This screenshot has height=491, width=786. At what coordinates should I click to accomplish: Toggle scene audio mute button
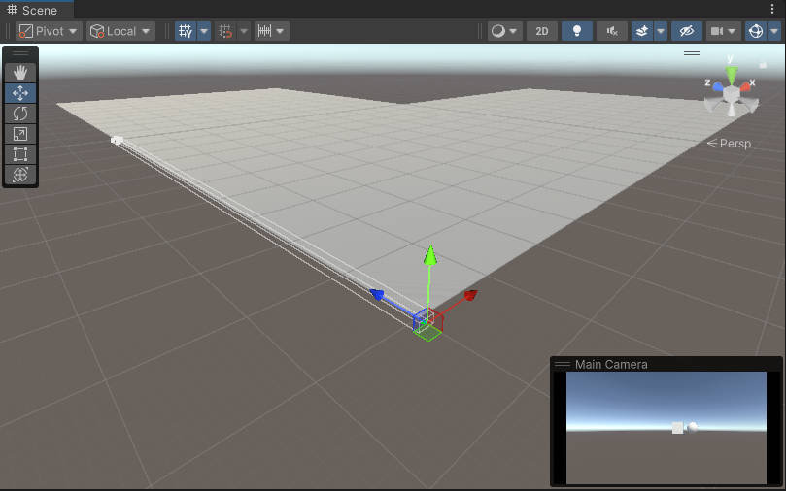[x=611, y=31]
